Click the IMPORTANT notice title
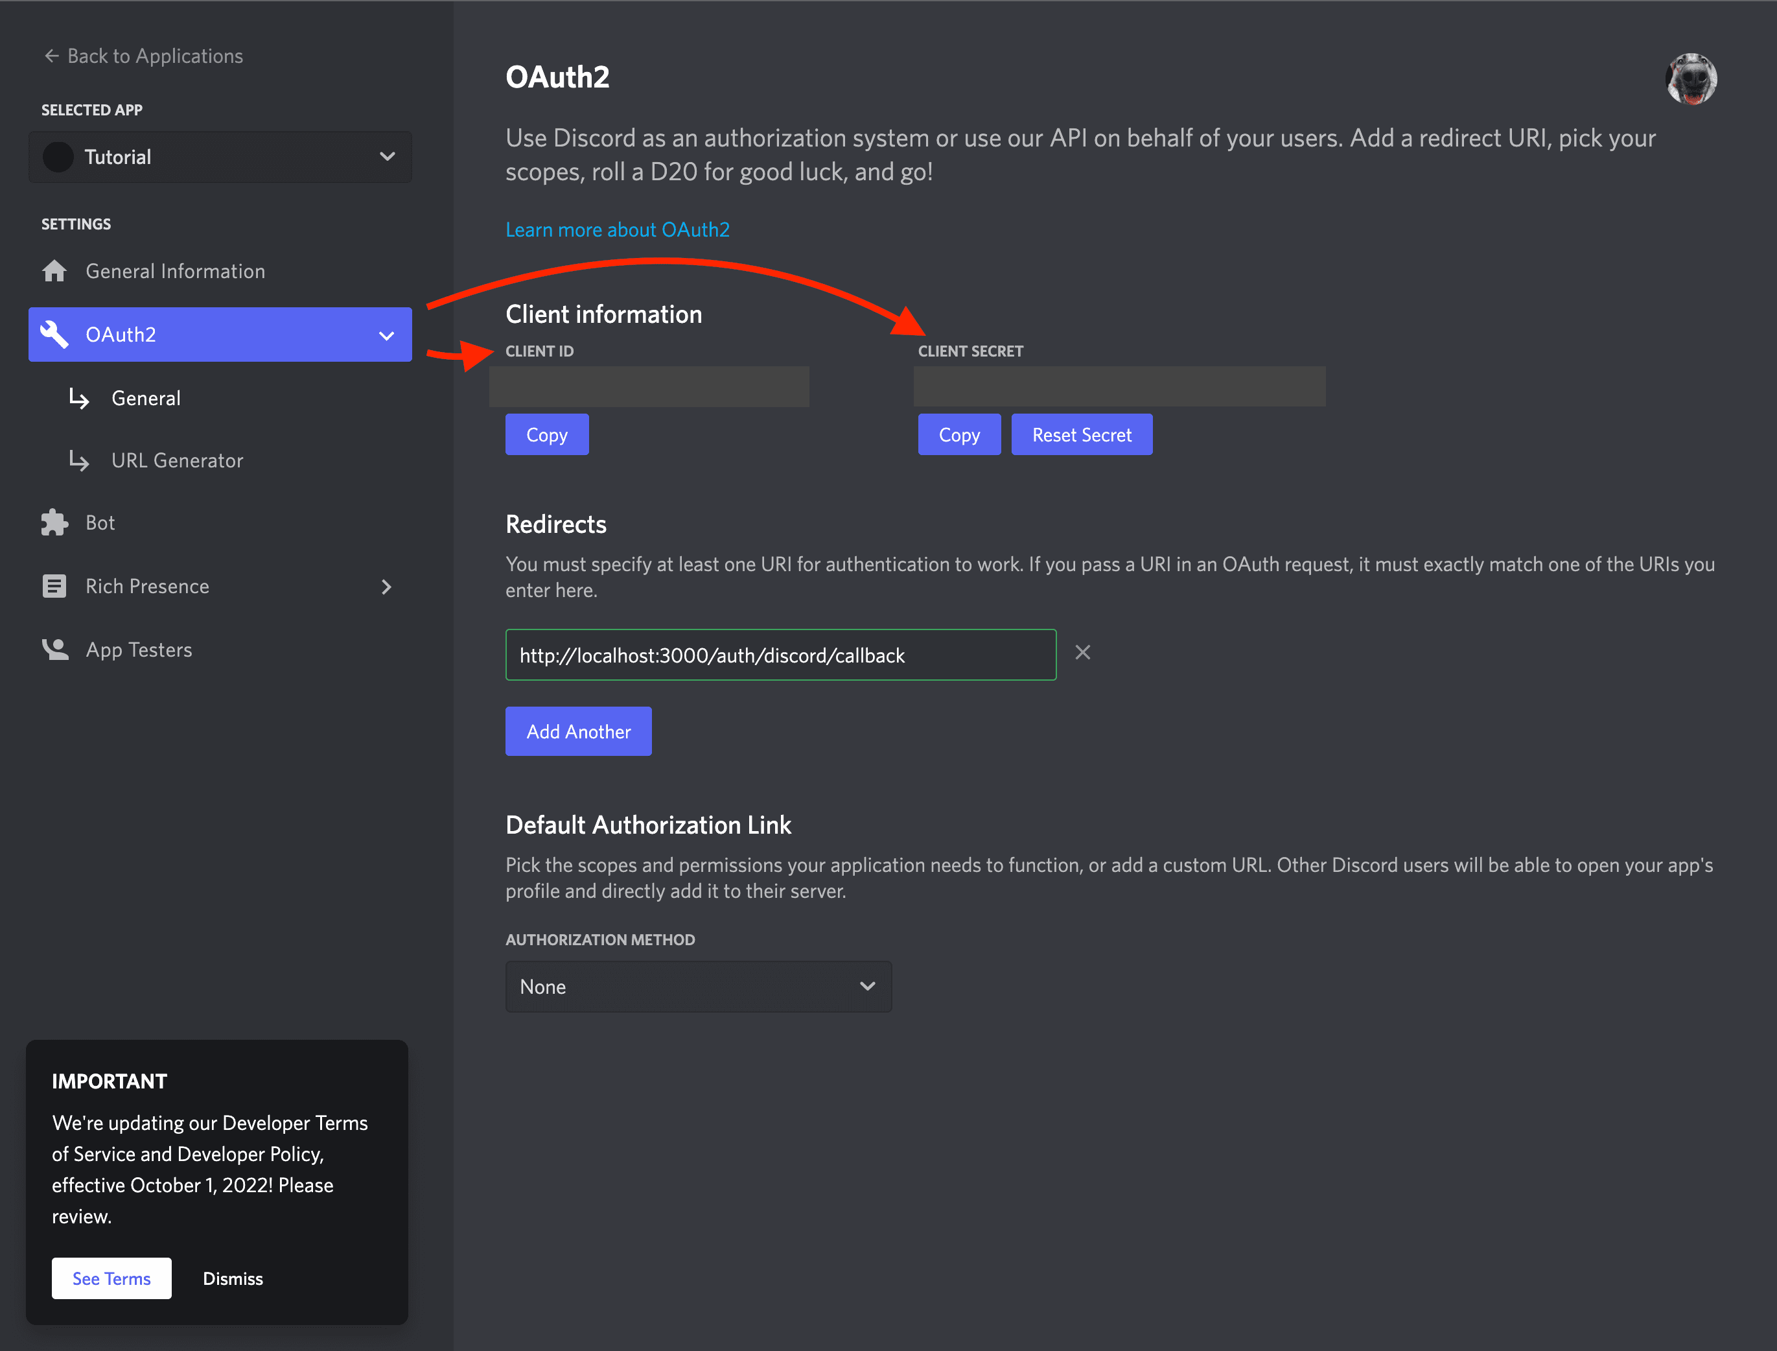The image size is (1777, 1351). pos(110,1081)
